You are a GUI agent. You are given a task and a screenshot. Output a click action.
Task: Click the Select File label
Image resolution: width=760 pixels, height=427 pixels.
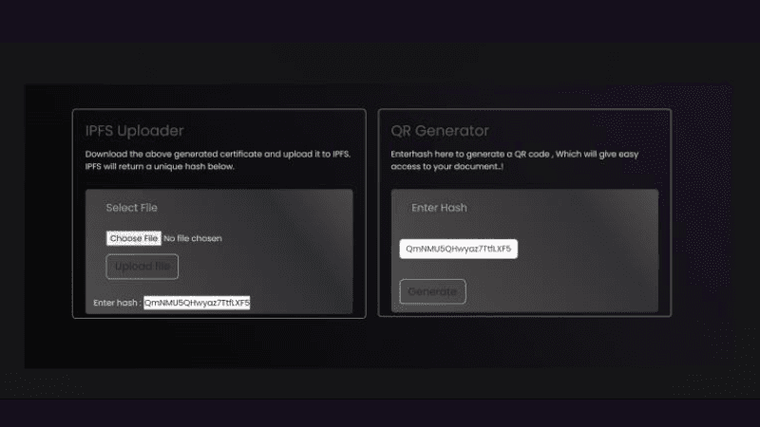click(x=131, y=208)
